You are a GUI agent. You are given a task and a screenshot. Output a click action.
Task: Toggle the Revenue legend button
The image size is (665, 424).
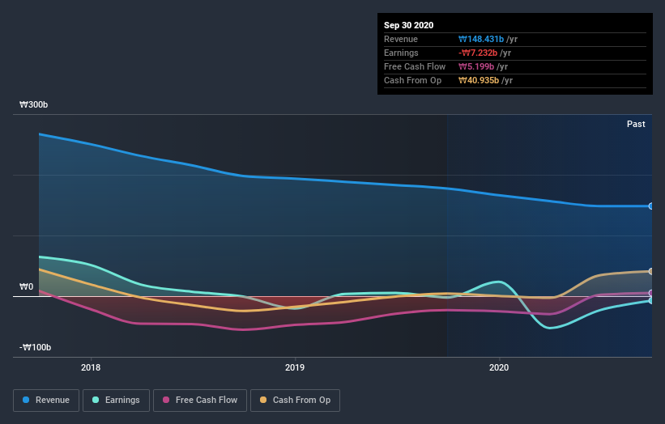point(46,401)
